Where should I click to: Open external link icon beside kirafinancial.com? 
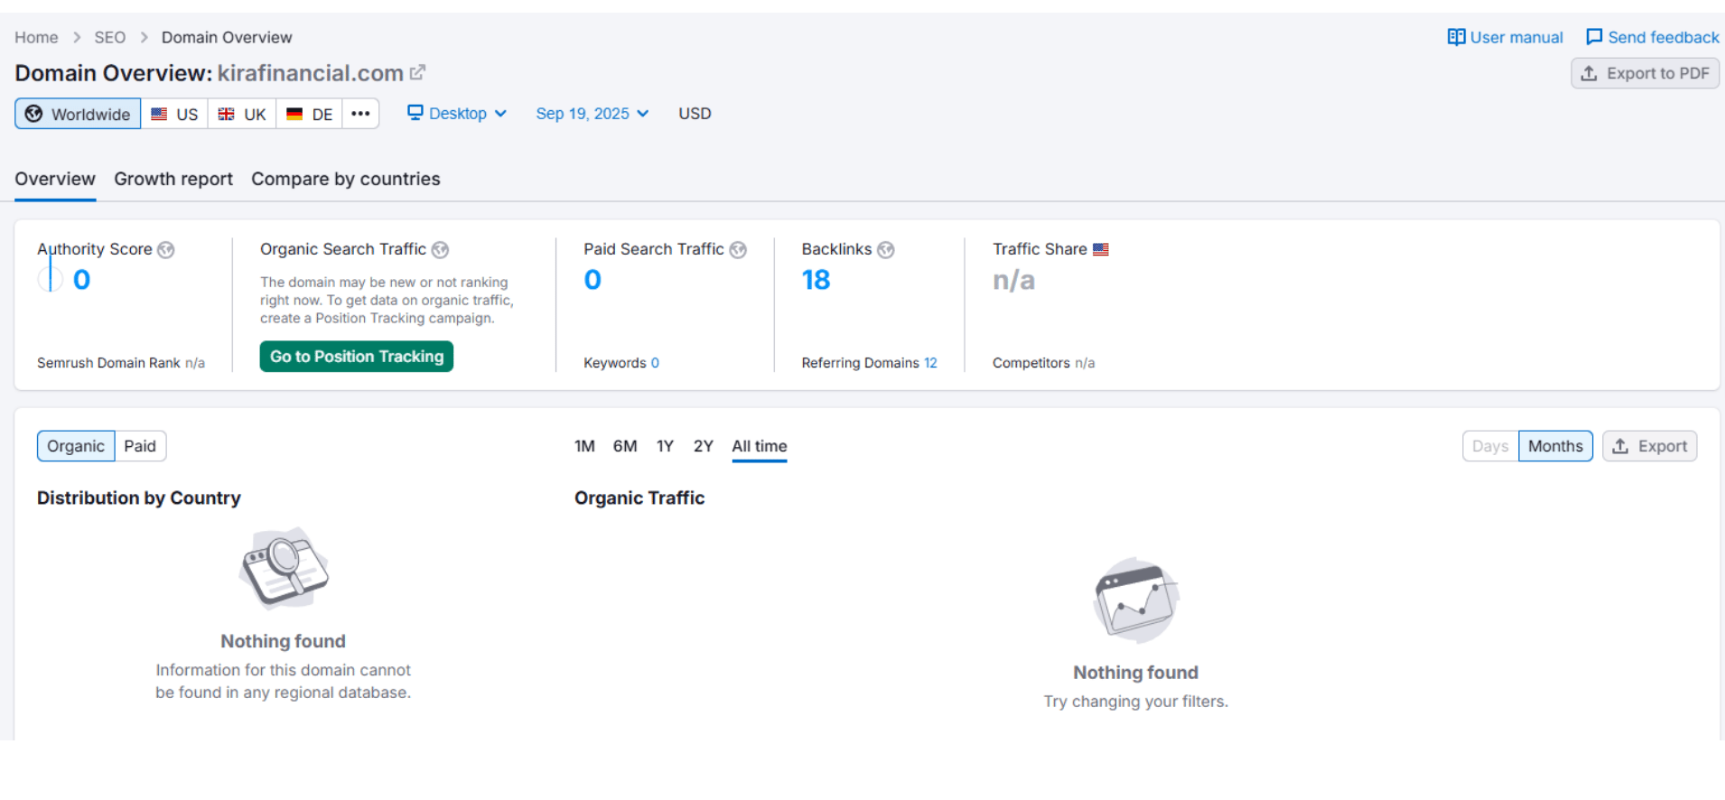(x=417, y=72)
